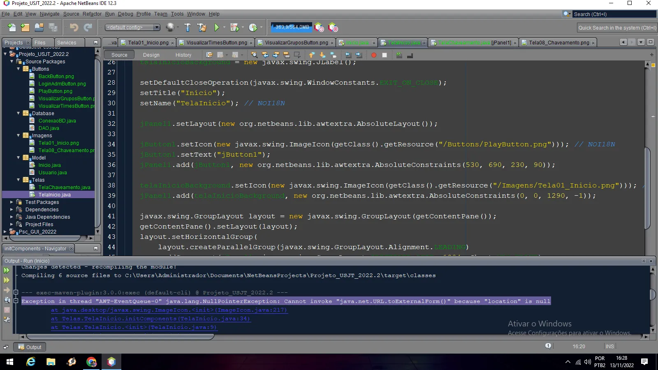Open the default config dropdown
The image size is (658, 370).
(132, 28)
